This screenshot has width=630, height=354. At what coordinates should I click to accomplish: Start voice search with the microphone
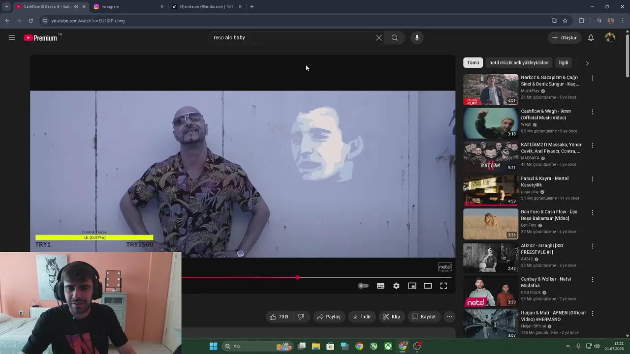[x=417, y=38]
